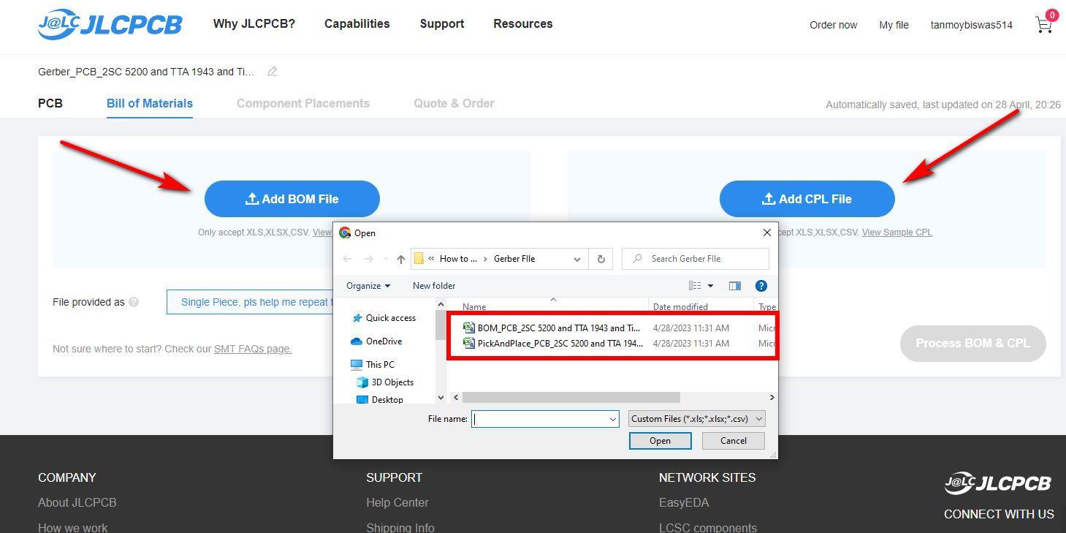The width and height of the screenshot is (1066, 533).
Task: Click the Get help question mark in dialog
Action: [x=761, y=286]
